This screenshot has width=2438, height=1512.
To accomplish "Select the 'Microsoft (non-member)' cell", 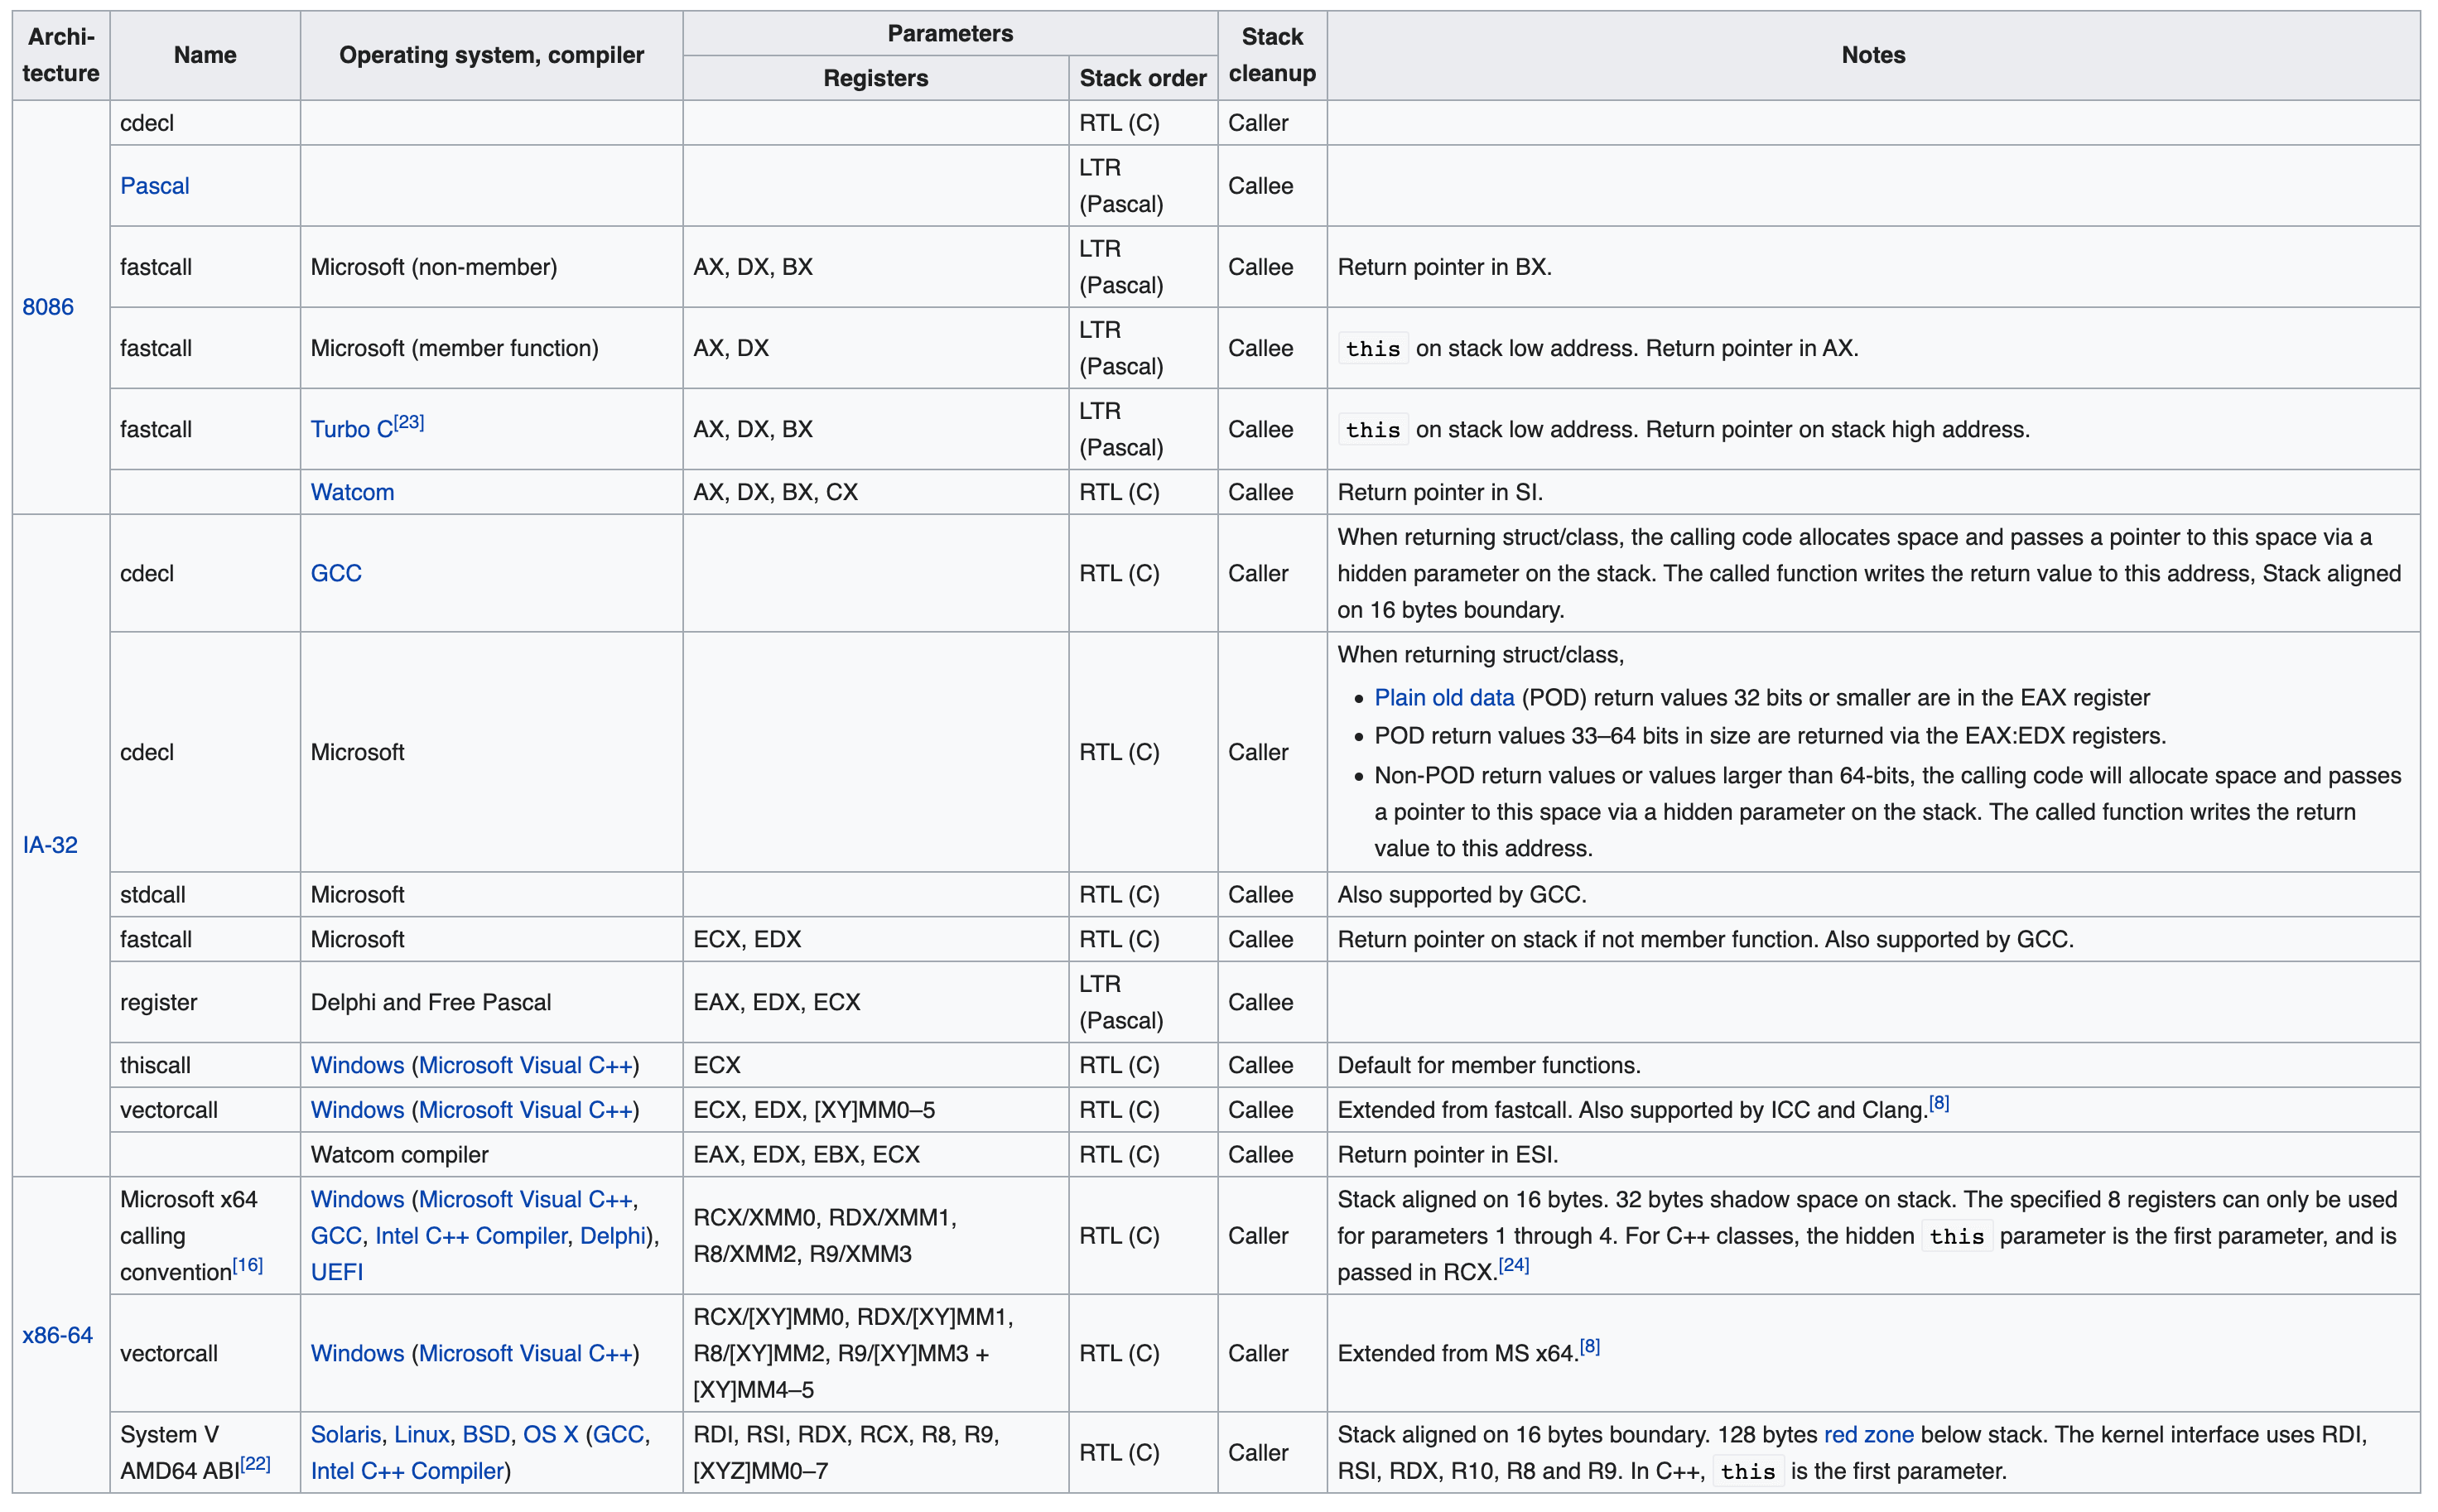I will pos(491,267).
